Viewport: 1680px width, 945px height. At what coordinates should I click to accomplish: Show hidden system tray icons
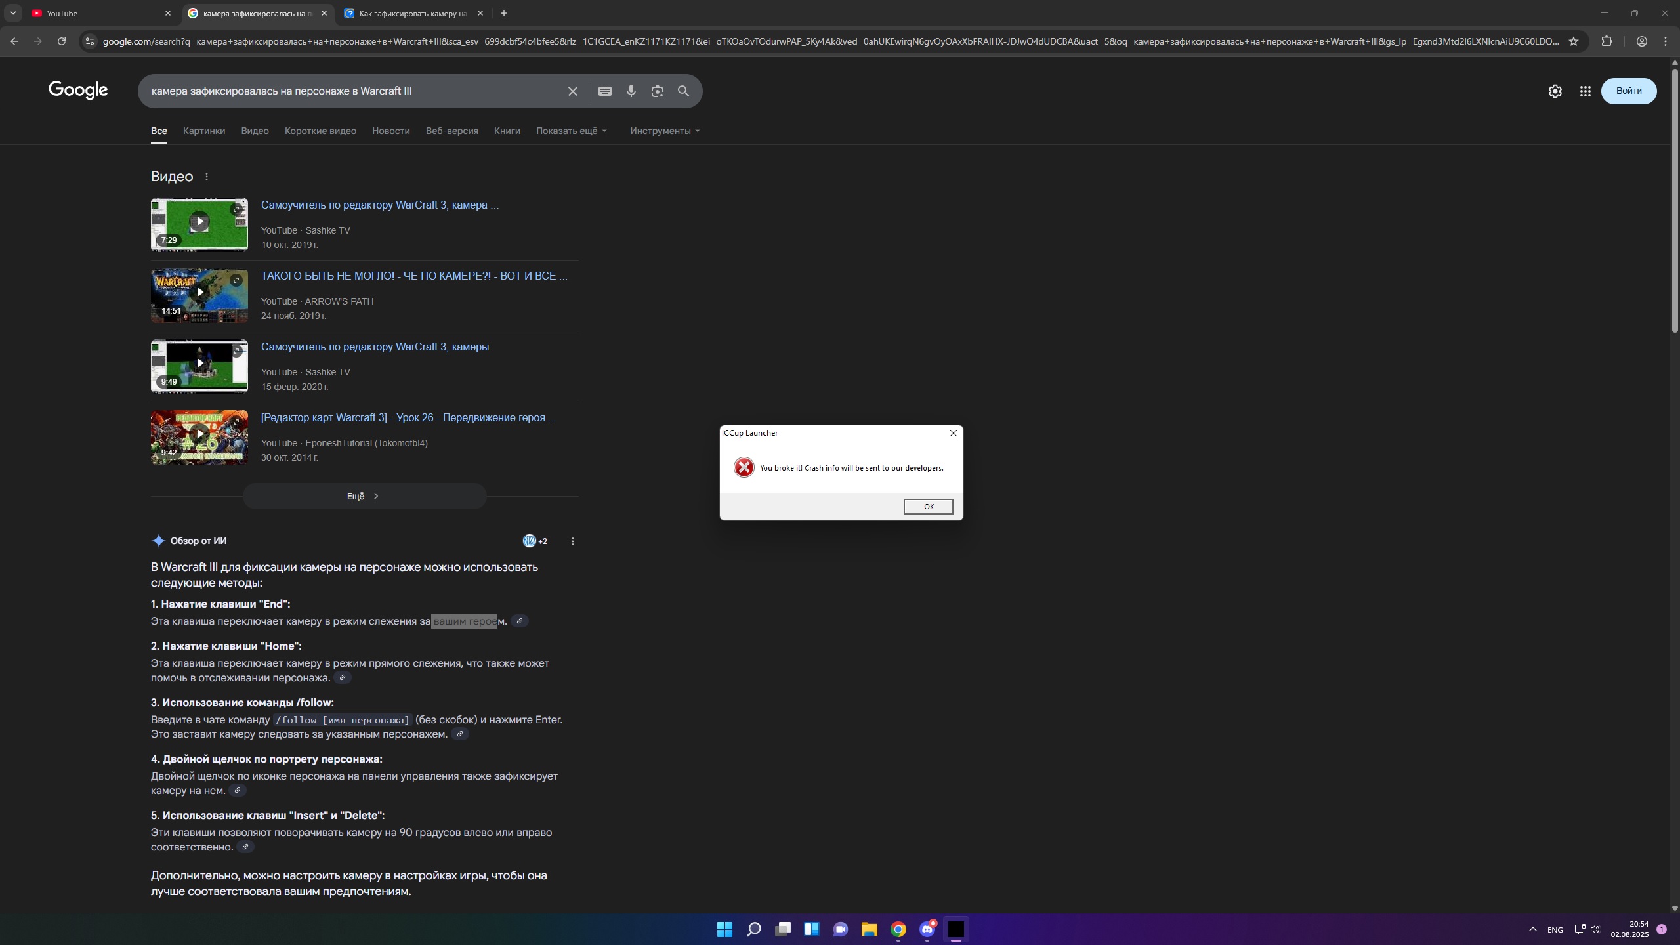pos(1532,929)
